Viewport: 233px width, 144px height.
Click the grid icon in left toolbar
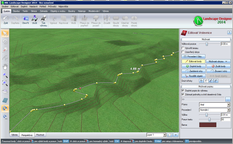tap(5, 100)
